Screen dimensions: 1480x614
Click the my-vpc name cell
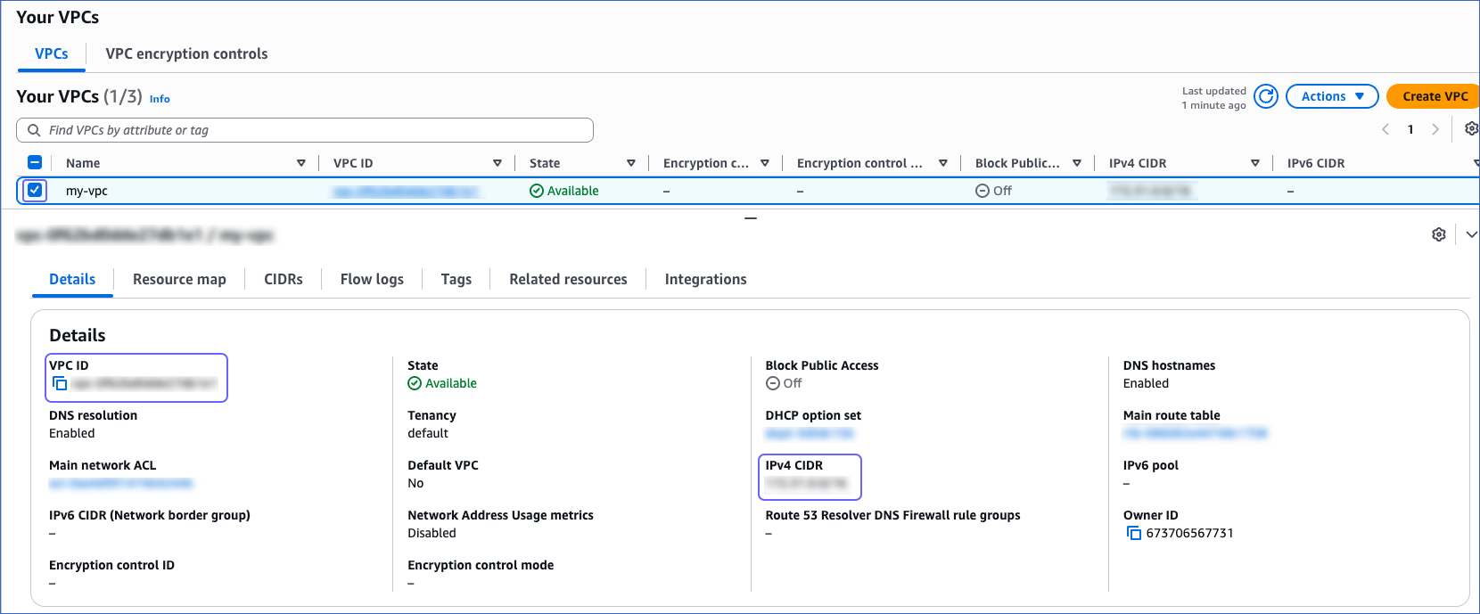86,191
